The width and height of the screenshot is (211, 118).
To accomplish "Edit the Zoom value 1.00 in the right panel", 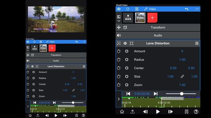I will [x=182, y=85].
